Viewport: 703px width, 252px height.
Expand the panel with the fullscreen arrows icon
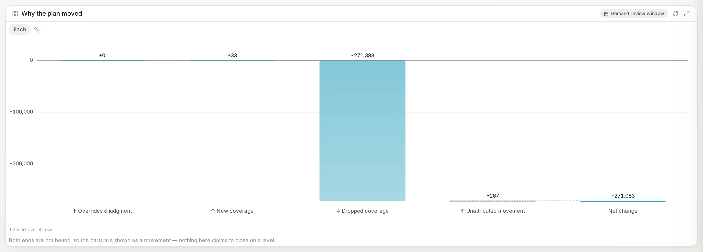click(687, 14)
